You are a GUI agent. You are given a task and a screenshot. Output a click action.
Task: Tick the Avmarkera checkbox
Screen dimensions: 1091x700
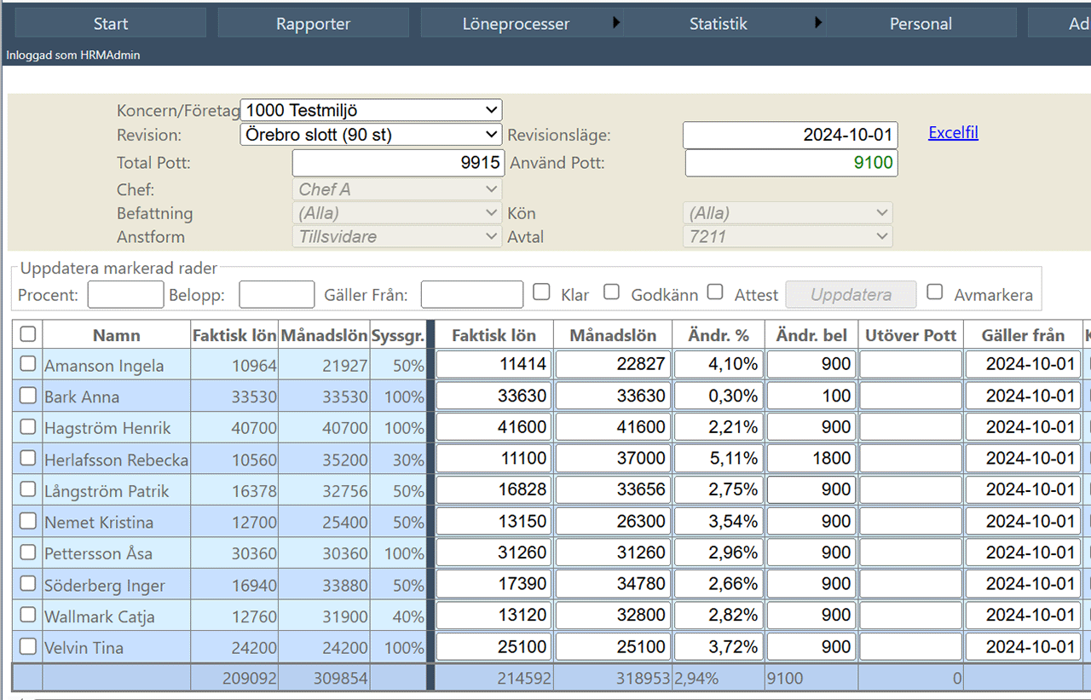click(x=935, y=292)
